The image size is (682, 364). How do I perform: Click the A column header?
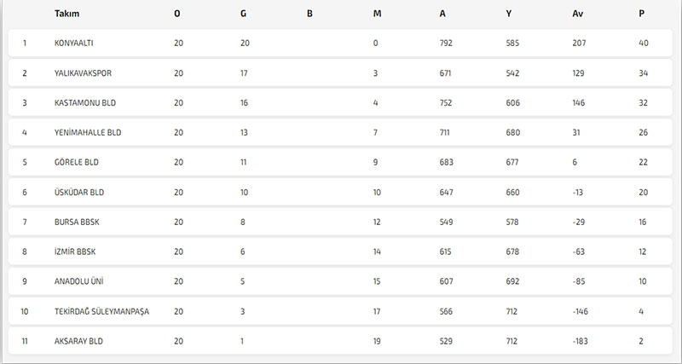(x=442, y=14)
